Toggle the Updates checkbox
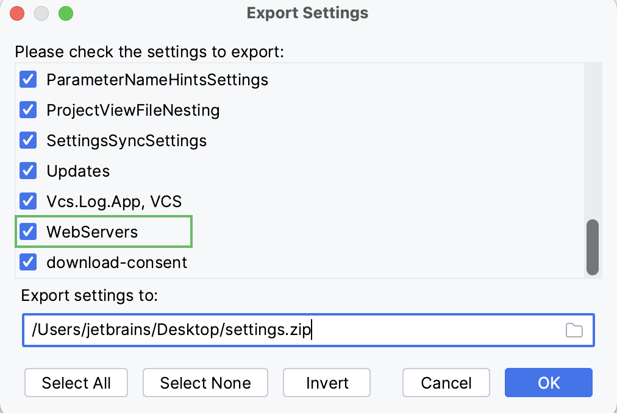The height and width of the screenshot is (413, 617). tap(28, 171)
